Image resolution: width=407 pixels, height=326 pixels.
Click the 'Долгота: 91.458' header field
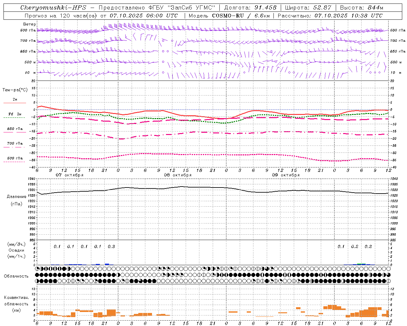click(x=251, y=8)
